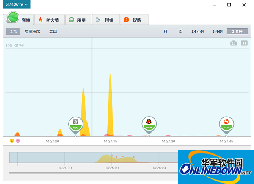Click the green usage pie icon
254x184 pixels.
[x=71, y=20]
